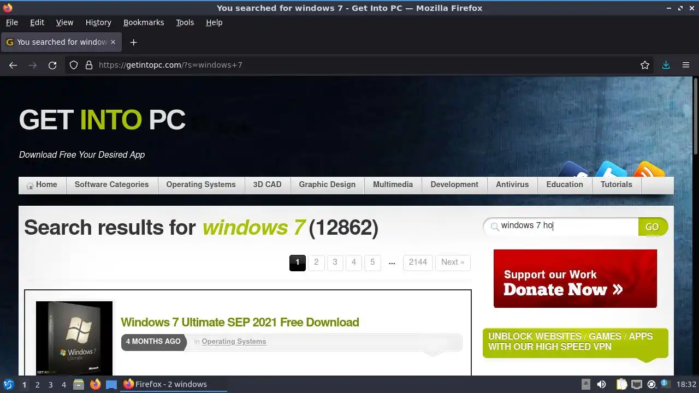This screenshot has height=393, width=699.
Task: Go to results page 5
Action: (372, 263)
